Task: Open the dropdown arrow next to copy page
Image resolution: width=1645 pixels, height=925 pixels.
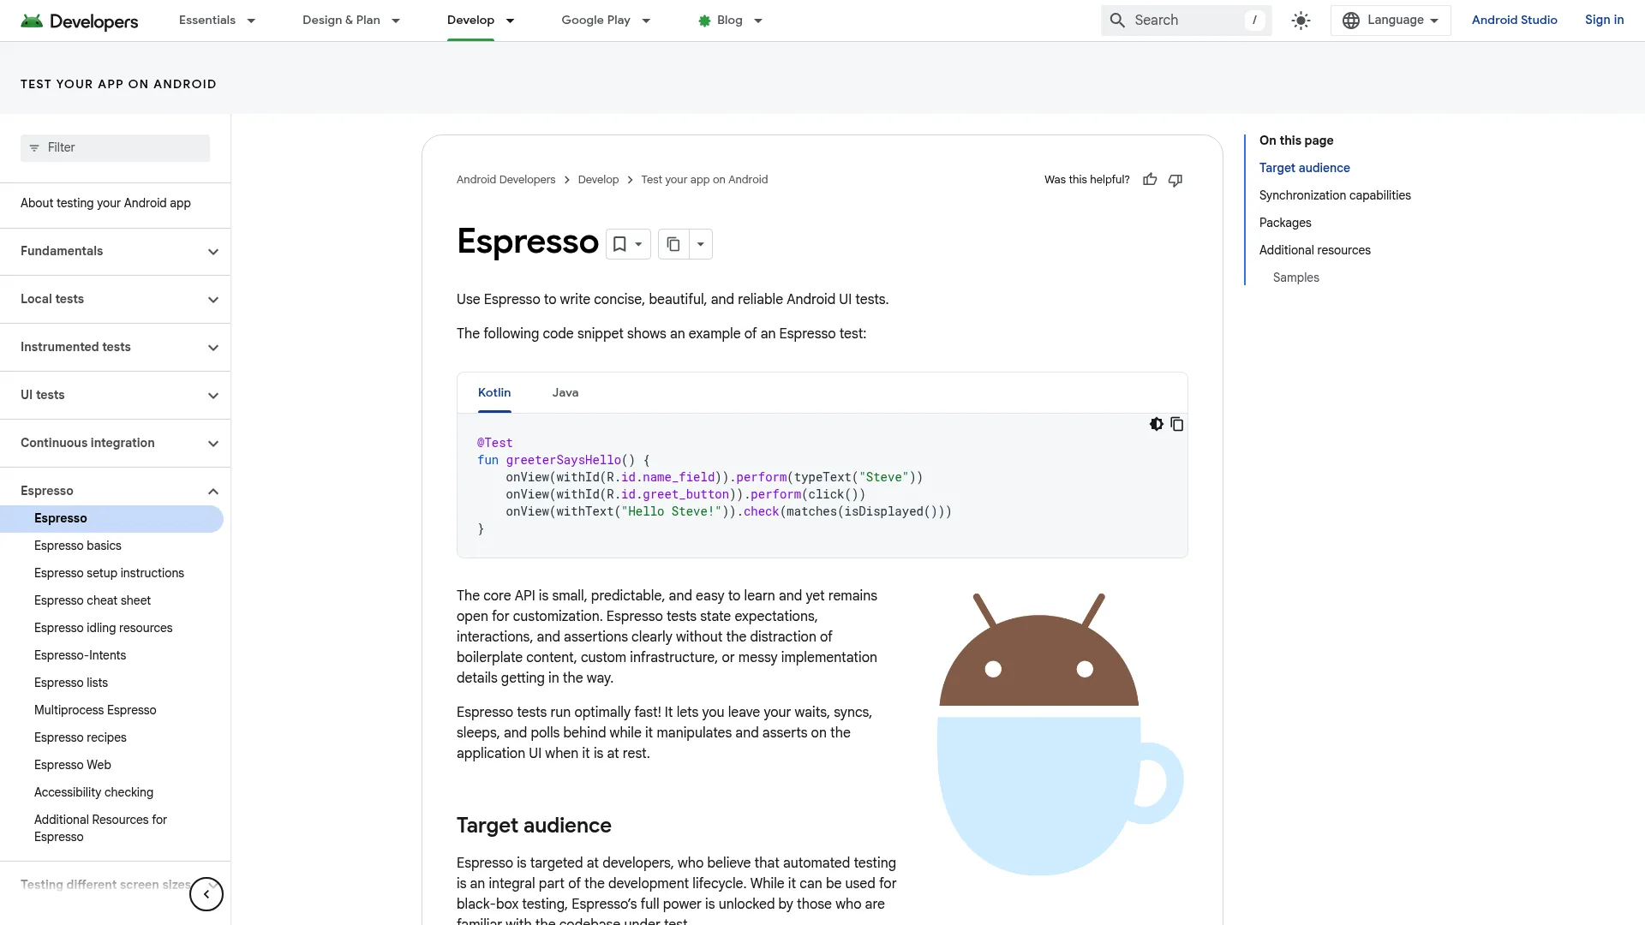Action: 701,244
